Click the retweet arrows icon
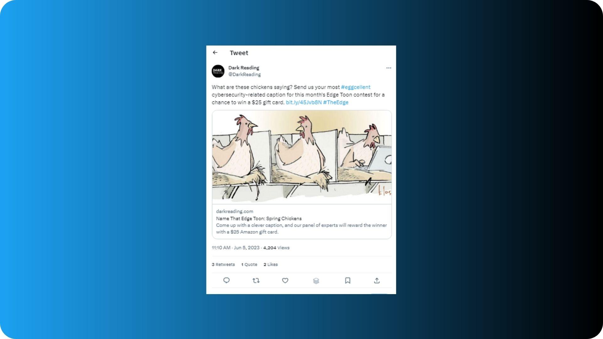Image resolution: width=603 pixels, height=339 pixels. 256,280
